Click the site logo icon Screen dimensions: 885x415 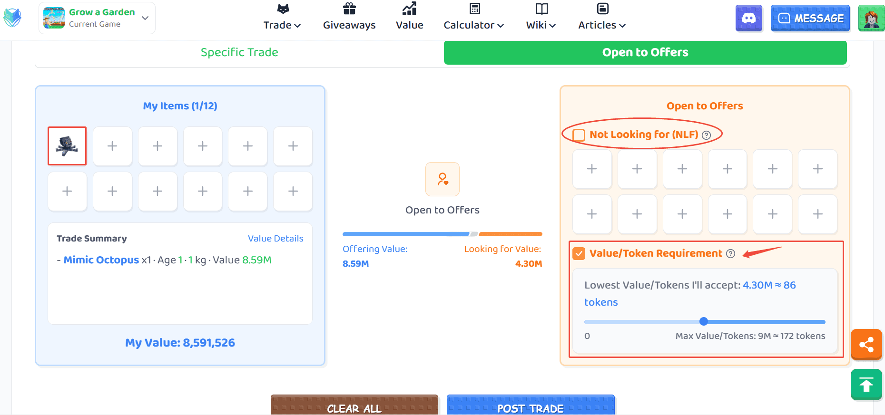[12, 18]
